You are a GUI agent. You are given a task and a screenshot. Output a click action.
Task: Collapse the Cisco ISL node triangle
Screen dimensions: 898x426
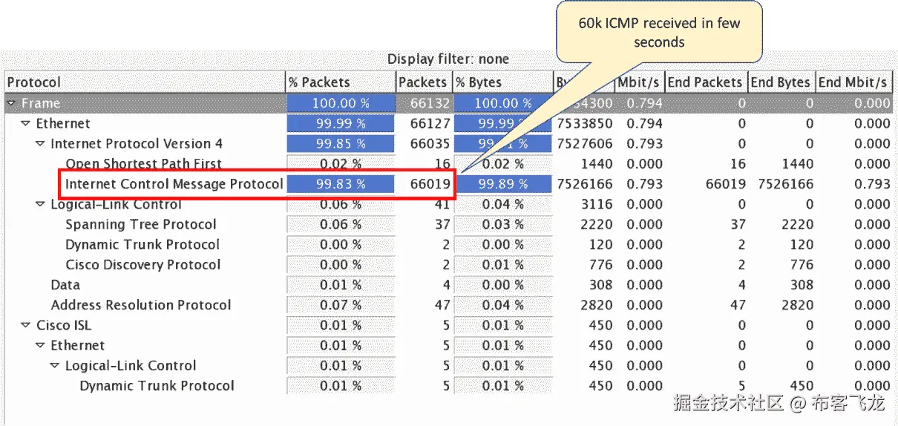point(26,326)
